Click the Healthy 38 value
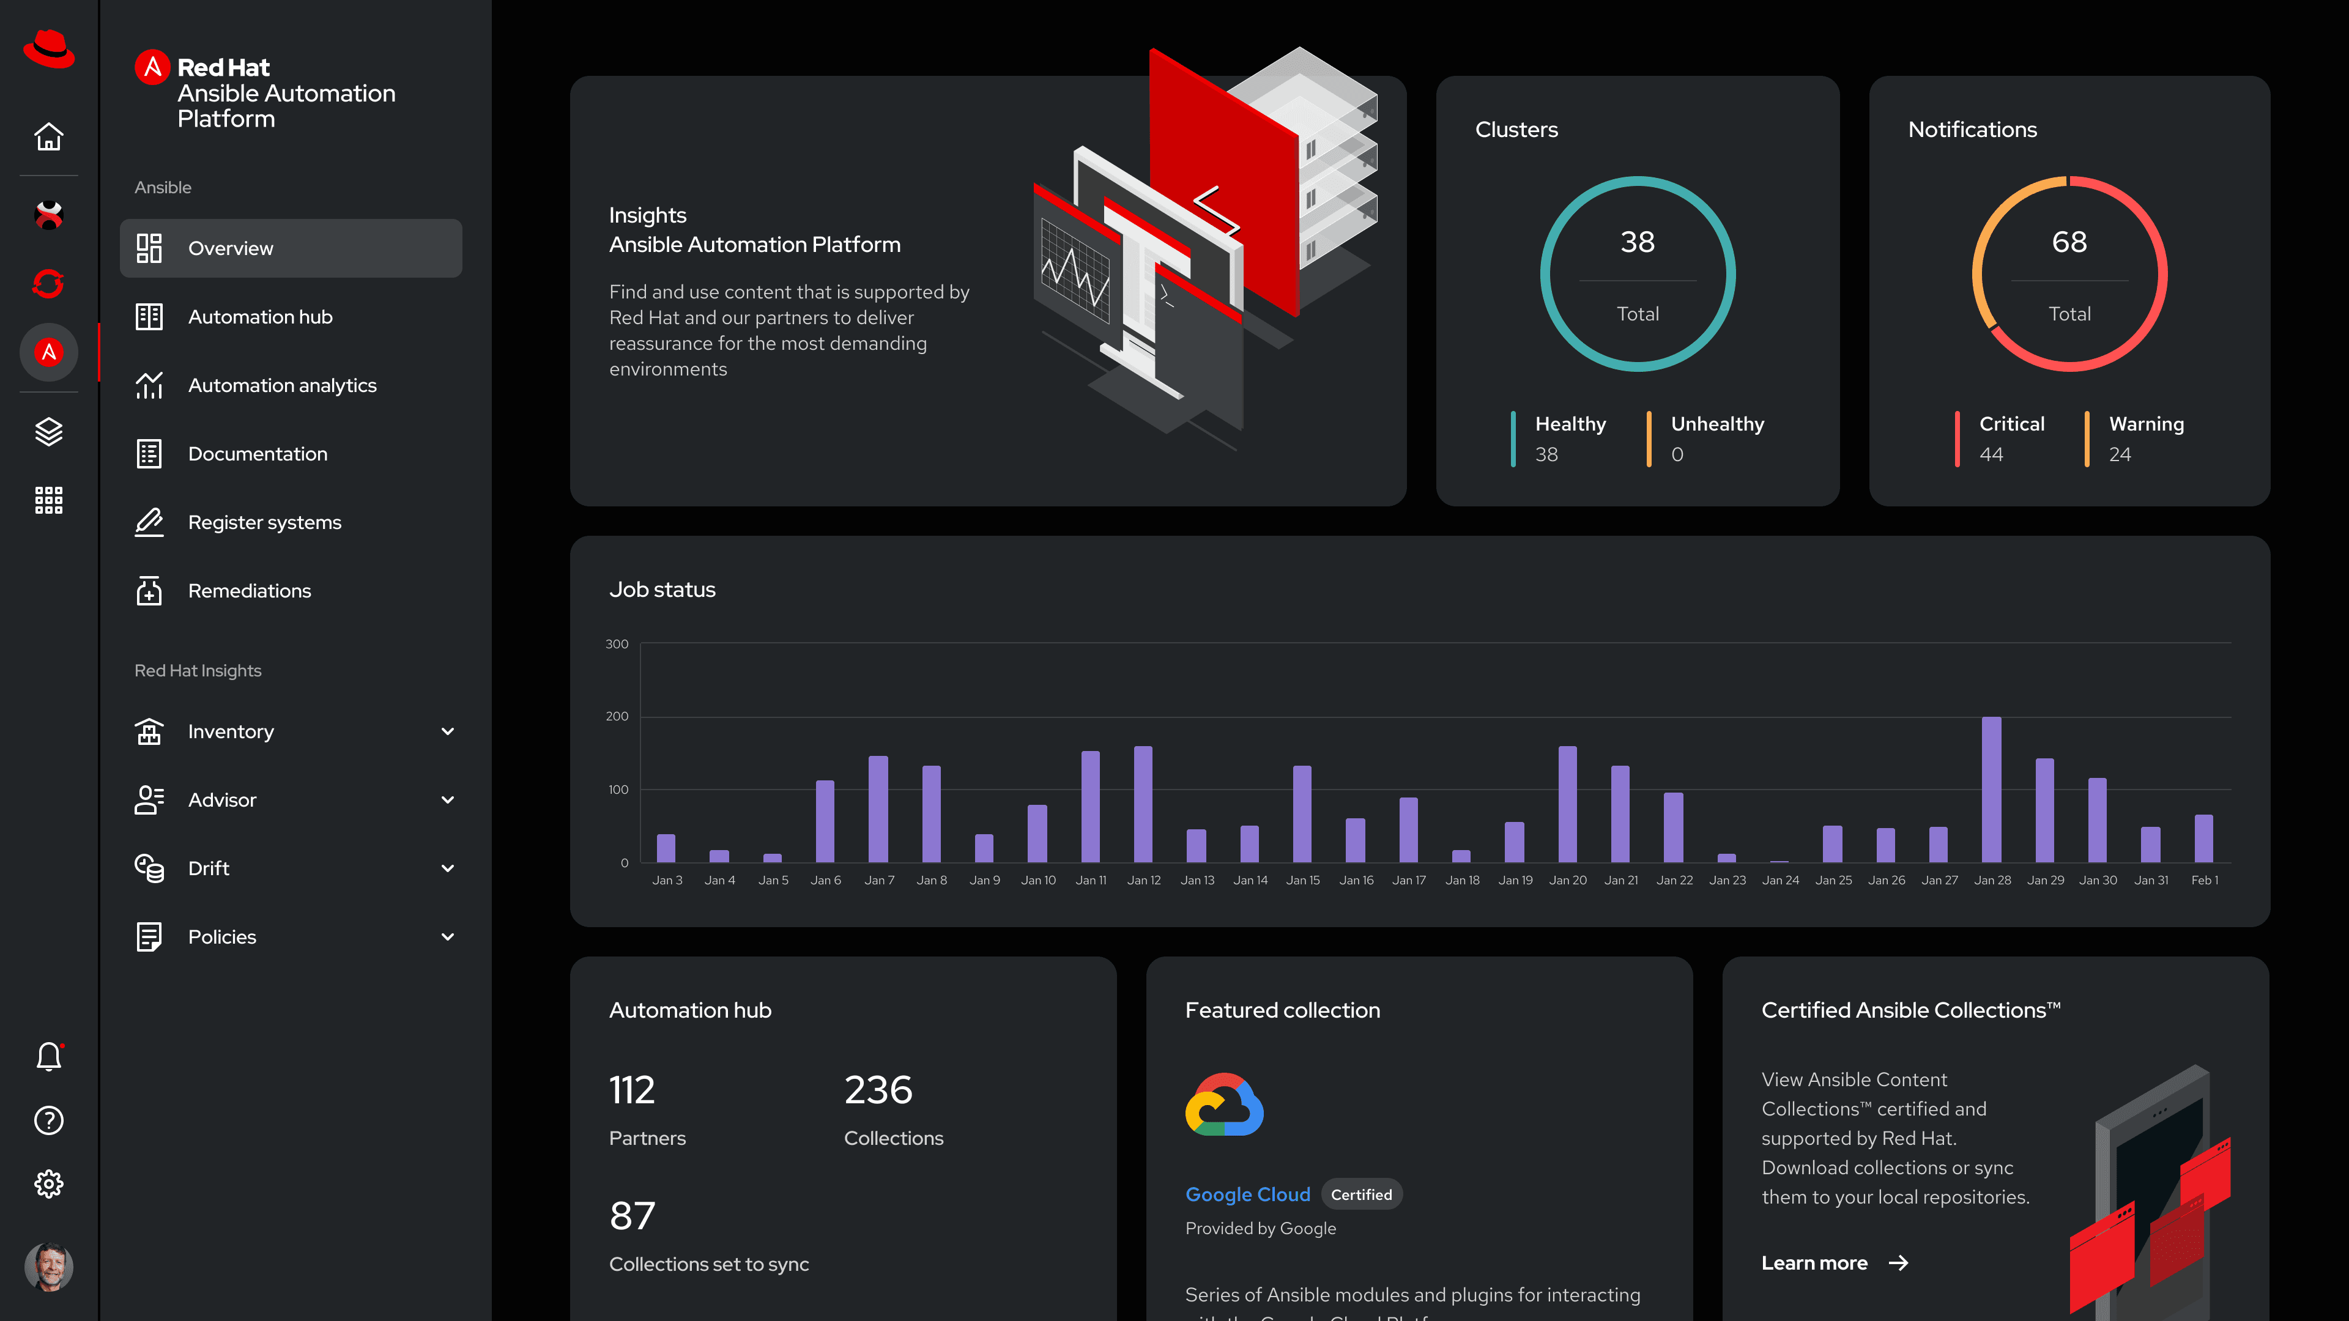This screenshot has height=1321, width=2349. [x=1546, y=454]
